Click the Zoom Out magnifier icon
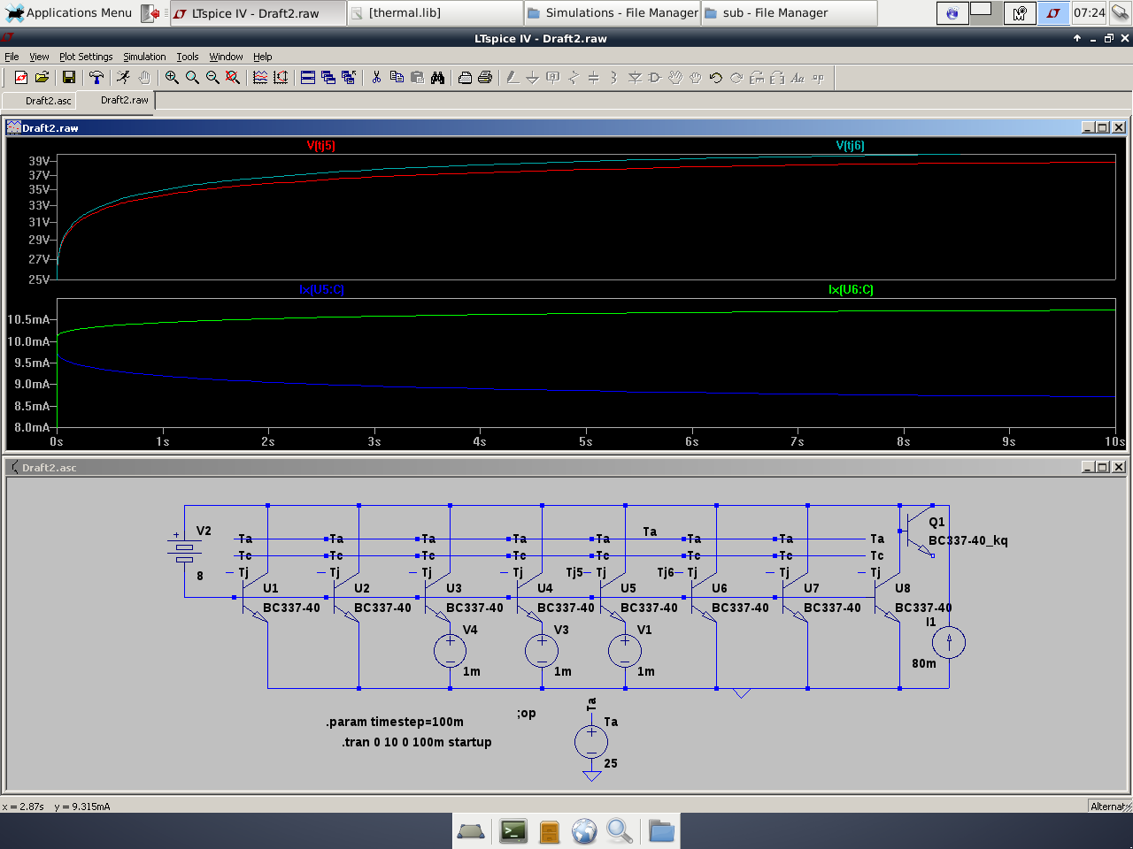 [212, 78]
